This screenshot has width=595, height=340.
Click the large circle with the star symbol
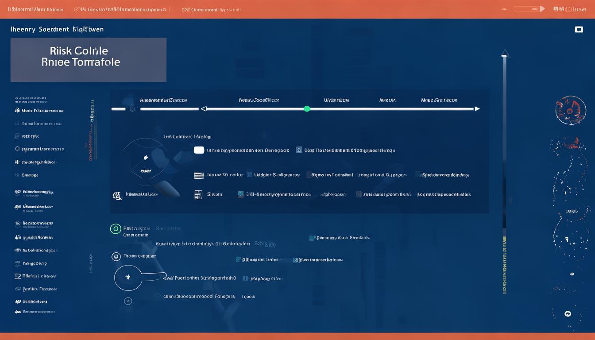tap(128, 278)
